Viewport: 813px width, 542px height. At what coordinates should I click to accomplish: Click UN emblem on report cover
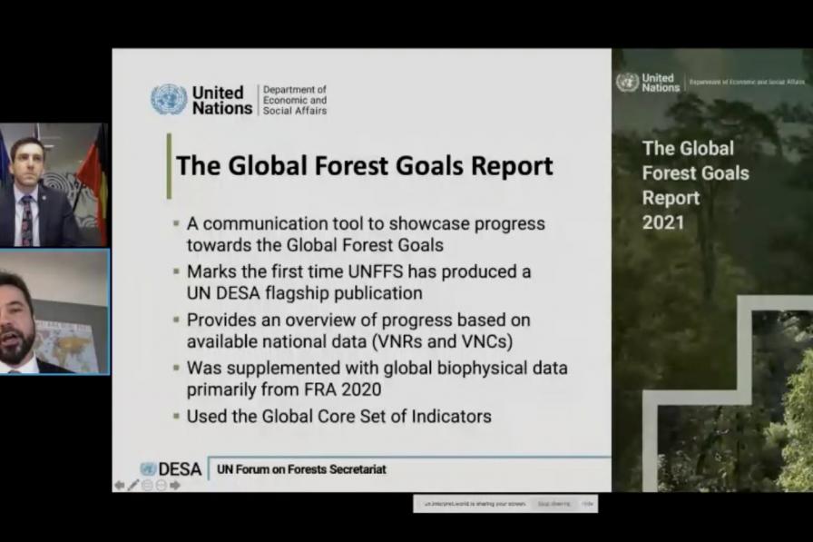click(627, 83)
